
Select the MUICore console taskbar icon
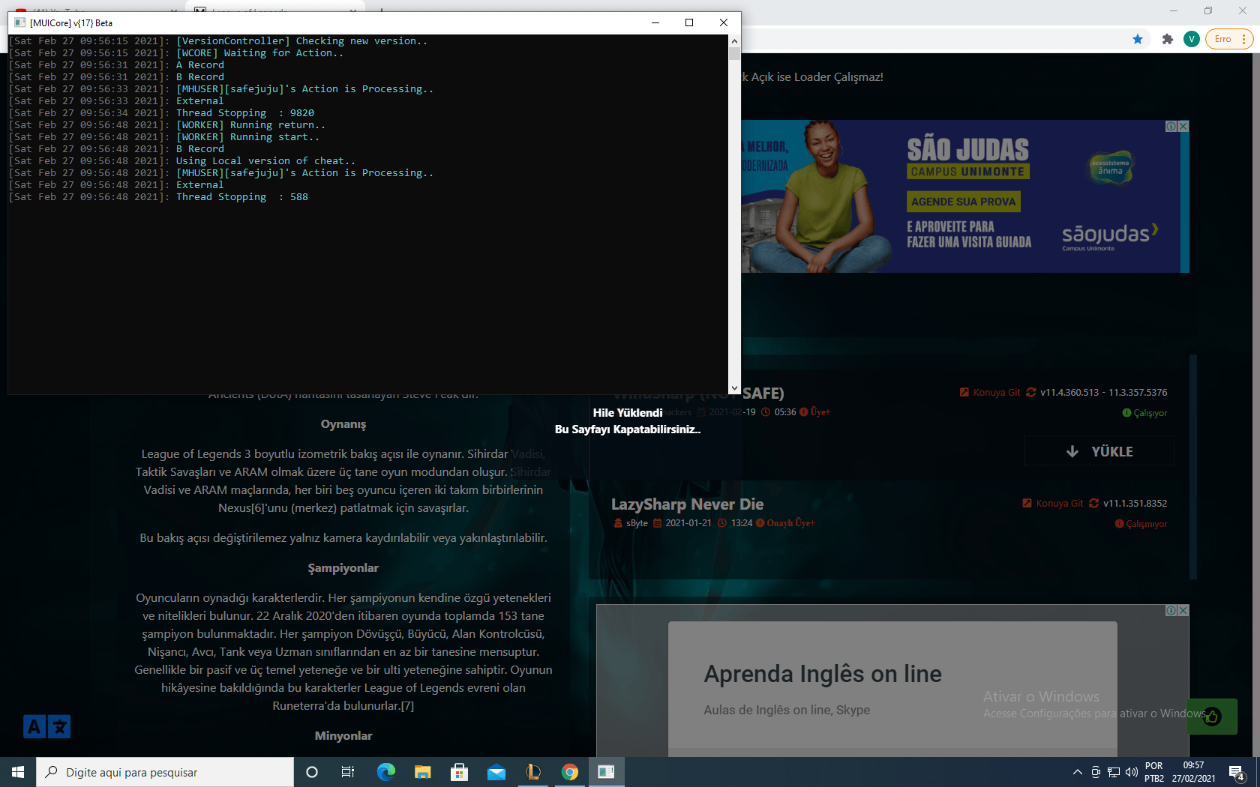606,772
